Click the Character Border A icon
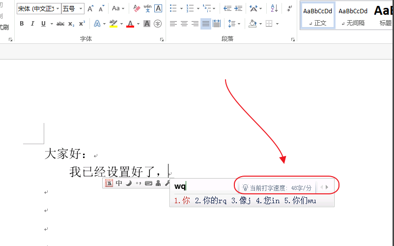Viewport: 394px width, 246px height. (x=158, y=8)
